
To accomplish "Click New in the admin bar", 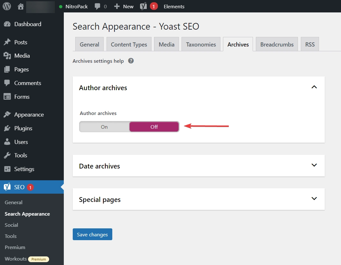I will 128,6.
